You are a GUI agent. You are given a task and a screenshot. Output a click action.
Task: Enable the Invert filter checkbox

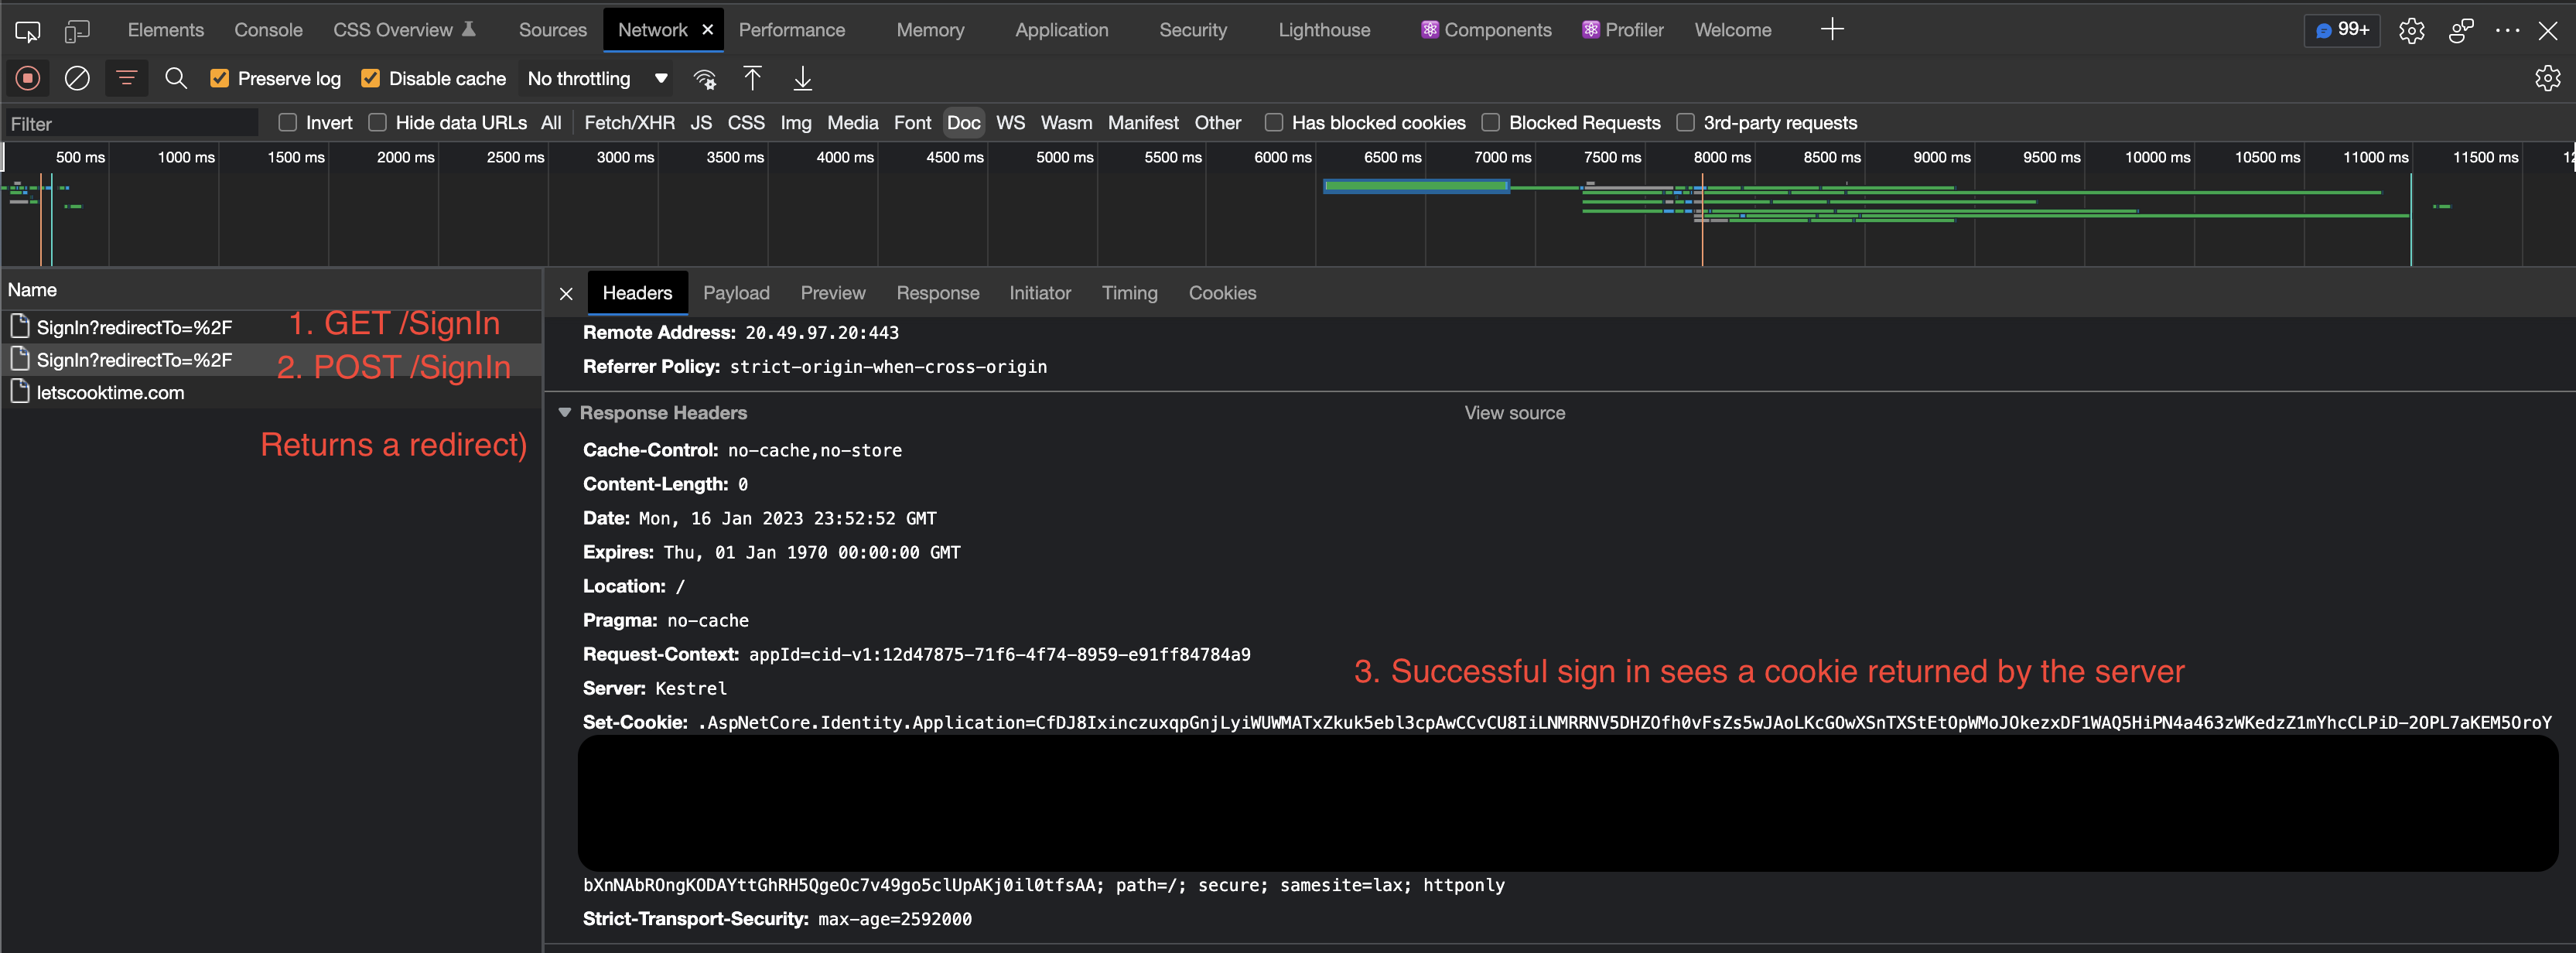click(288, 123)
